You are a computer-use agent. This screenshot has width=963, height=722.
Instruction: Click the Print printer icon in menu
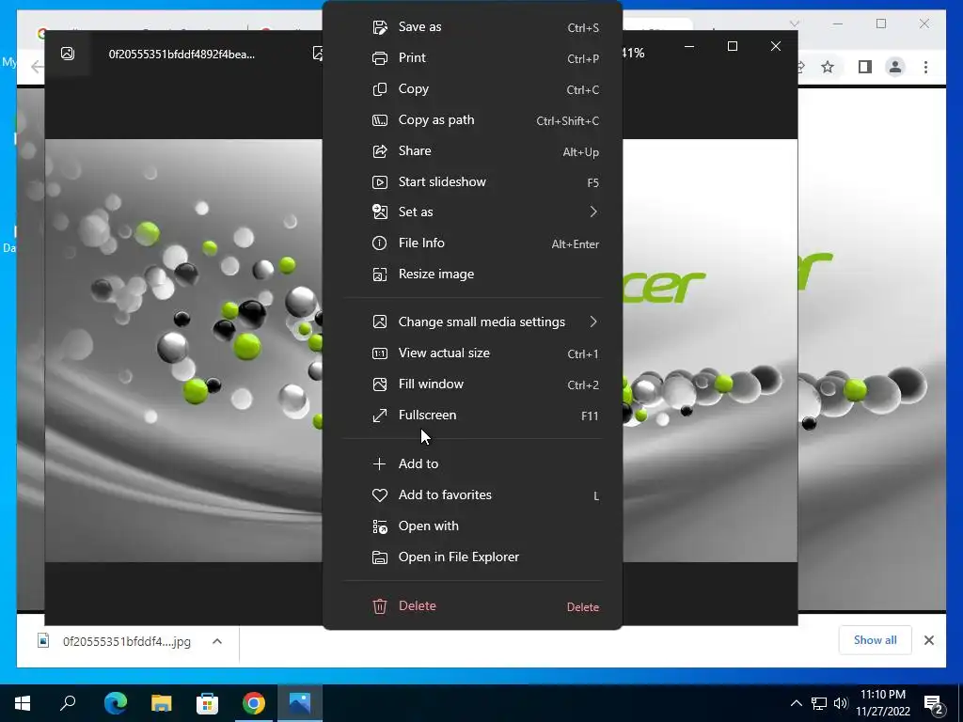tap(380, 58)
